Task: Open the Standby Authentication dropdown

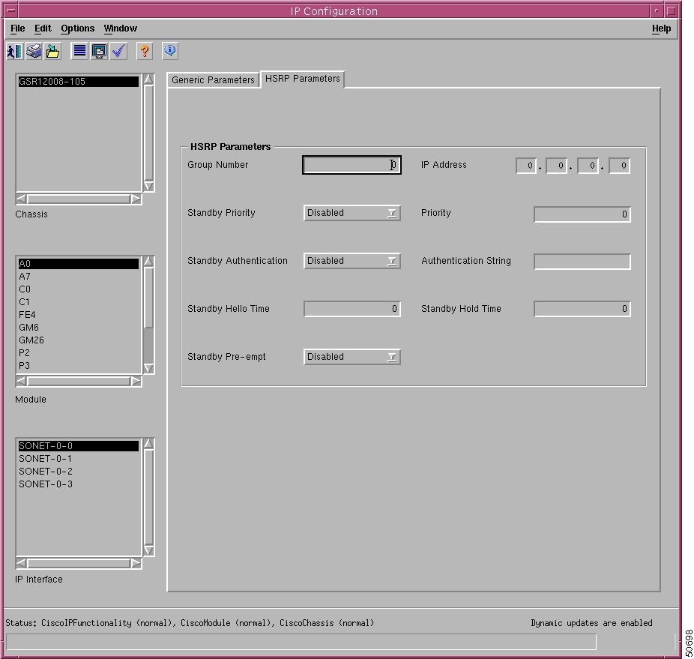Action: 352,261
